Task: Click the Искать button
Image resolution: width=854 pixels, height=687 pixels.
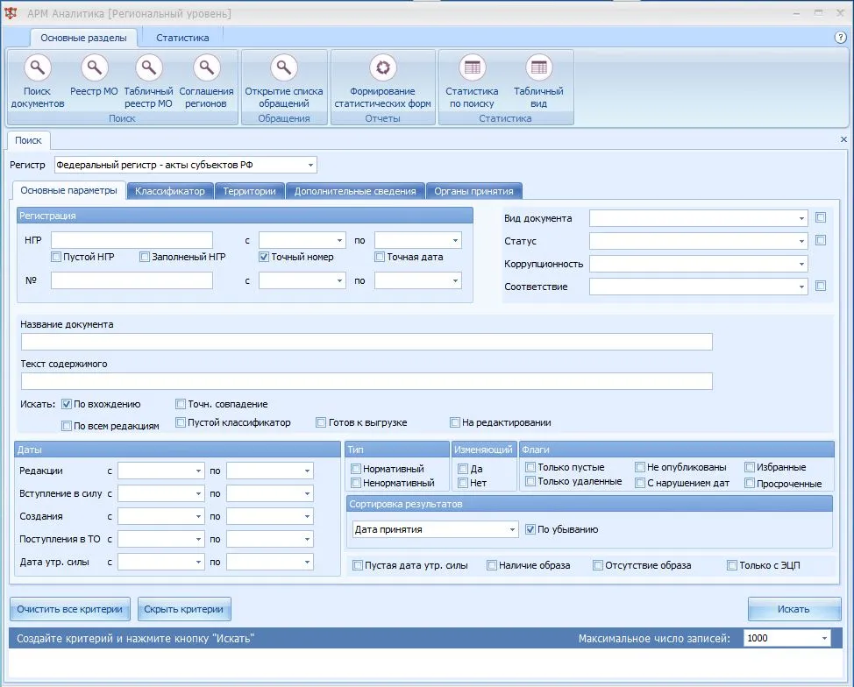Action: [x=794, y=609]
